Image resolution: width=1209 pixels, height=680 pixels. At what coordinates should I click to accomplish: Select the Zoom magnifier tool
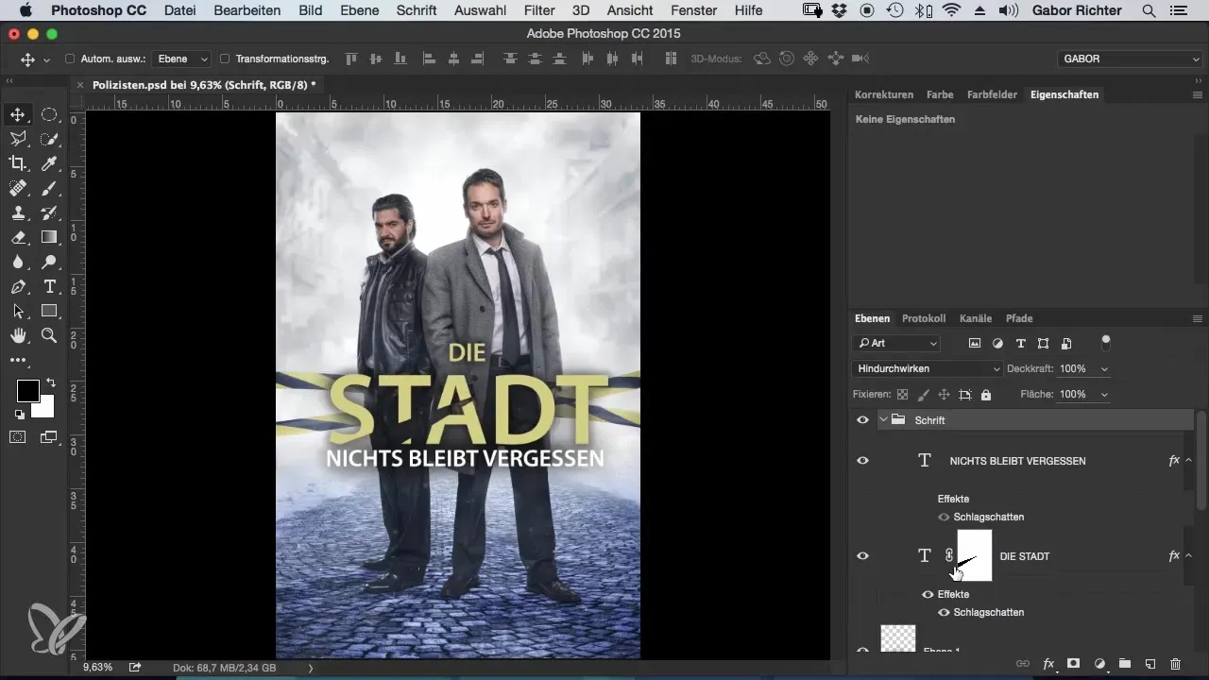tap(49, 335)
